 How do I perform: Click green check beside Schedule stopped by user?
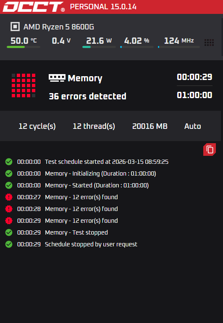click(9, 244)
